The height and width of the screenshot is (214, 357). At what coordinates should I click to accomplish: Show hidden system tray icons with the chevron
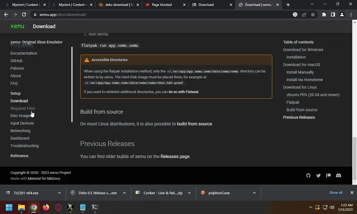click(x=310, y=207)
